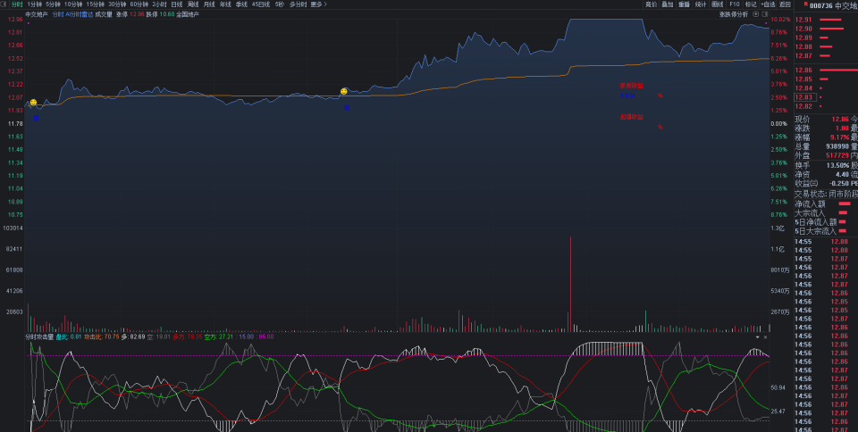Viewport: 858px width, 432px height.
Task: Click the tall red volume spike bar
Action: pos(571,284)
